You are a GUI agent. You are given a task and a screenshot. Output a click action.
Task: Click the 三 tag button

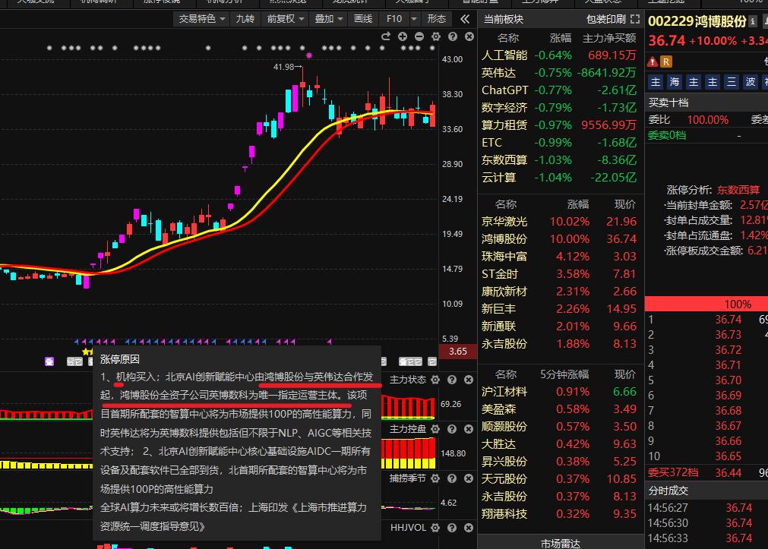pos(732,82)
